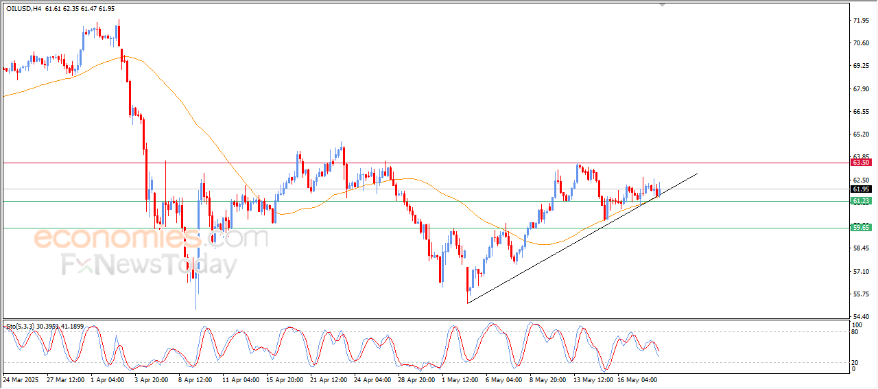Screen dimensions: 878x389
Task: Click the 66.55 price axis label
Action: pyautogui.click(x=861, y=111)
